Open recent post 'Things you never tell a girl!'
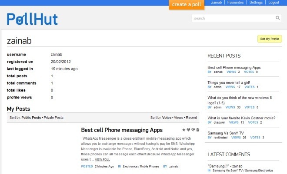287x174 pixels. (x=229, y=82)
